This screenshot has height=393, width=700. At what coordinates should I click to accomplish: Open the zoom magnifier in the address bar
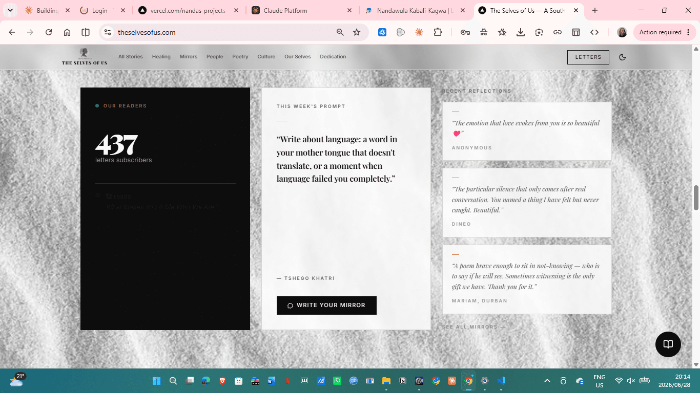[340, 32]
